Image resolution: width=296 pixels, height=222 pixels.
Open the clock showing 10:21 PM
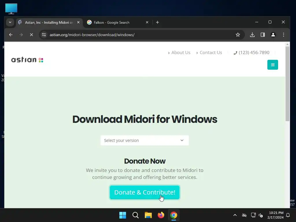(275, 215)
